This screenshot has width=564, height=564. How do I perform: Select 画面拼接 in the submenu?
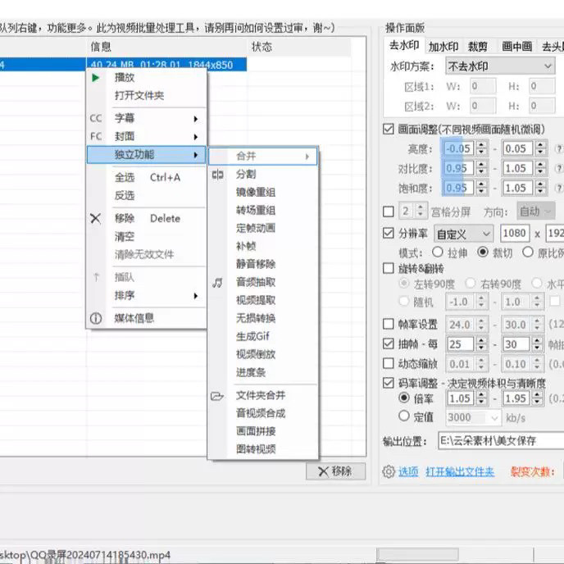[256, 431]
